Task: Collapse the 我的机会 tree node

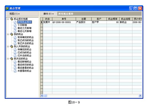Action: (8, 34)
